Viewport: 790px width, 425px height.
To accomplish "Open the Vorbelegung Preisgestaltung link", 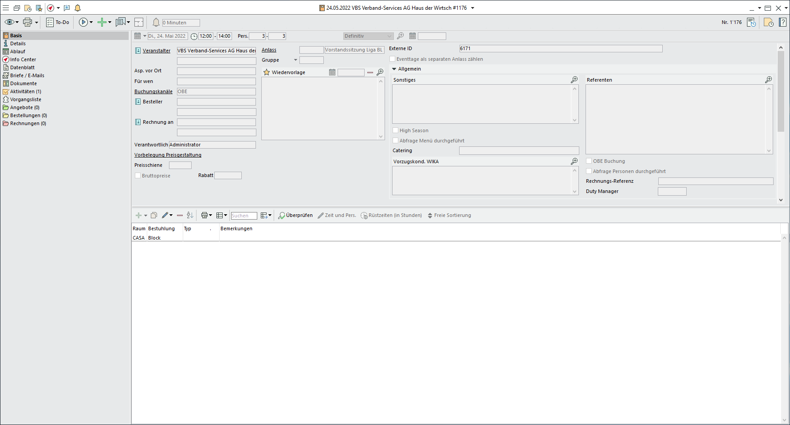I will pyautogui.click(x=168, y=155).
